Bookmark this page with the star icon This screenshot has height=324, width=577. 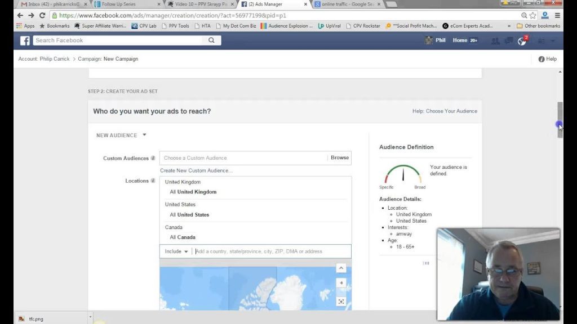(533, 15)
